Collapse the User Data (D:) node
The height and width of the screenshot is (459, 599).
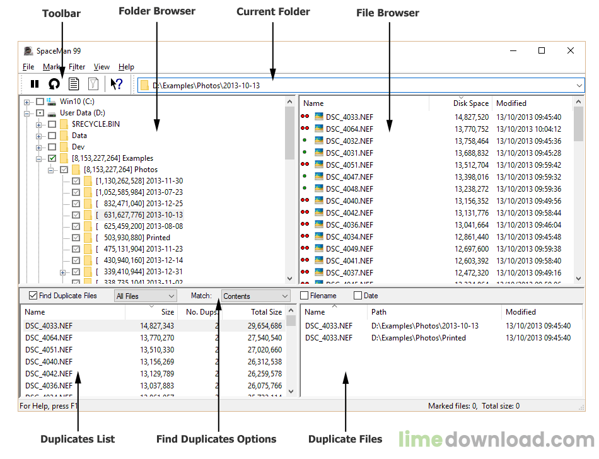click(26, 113)
